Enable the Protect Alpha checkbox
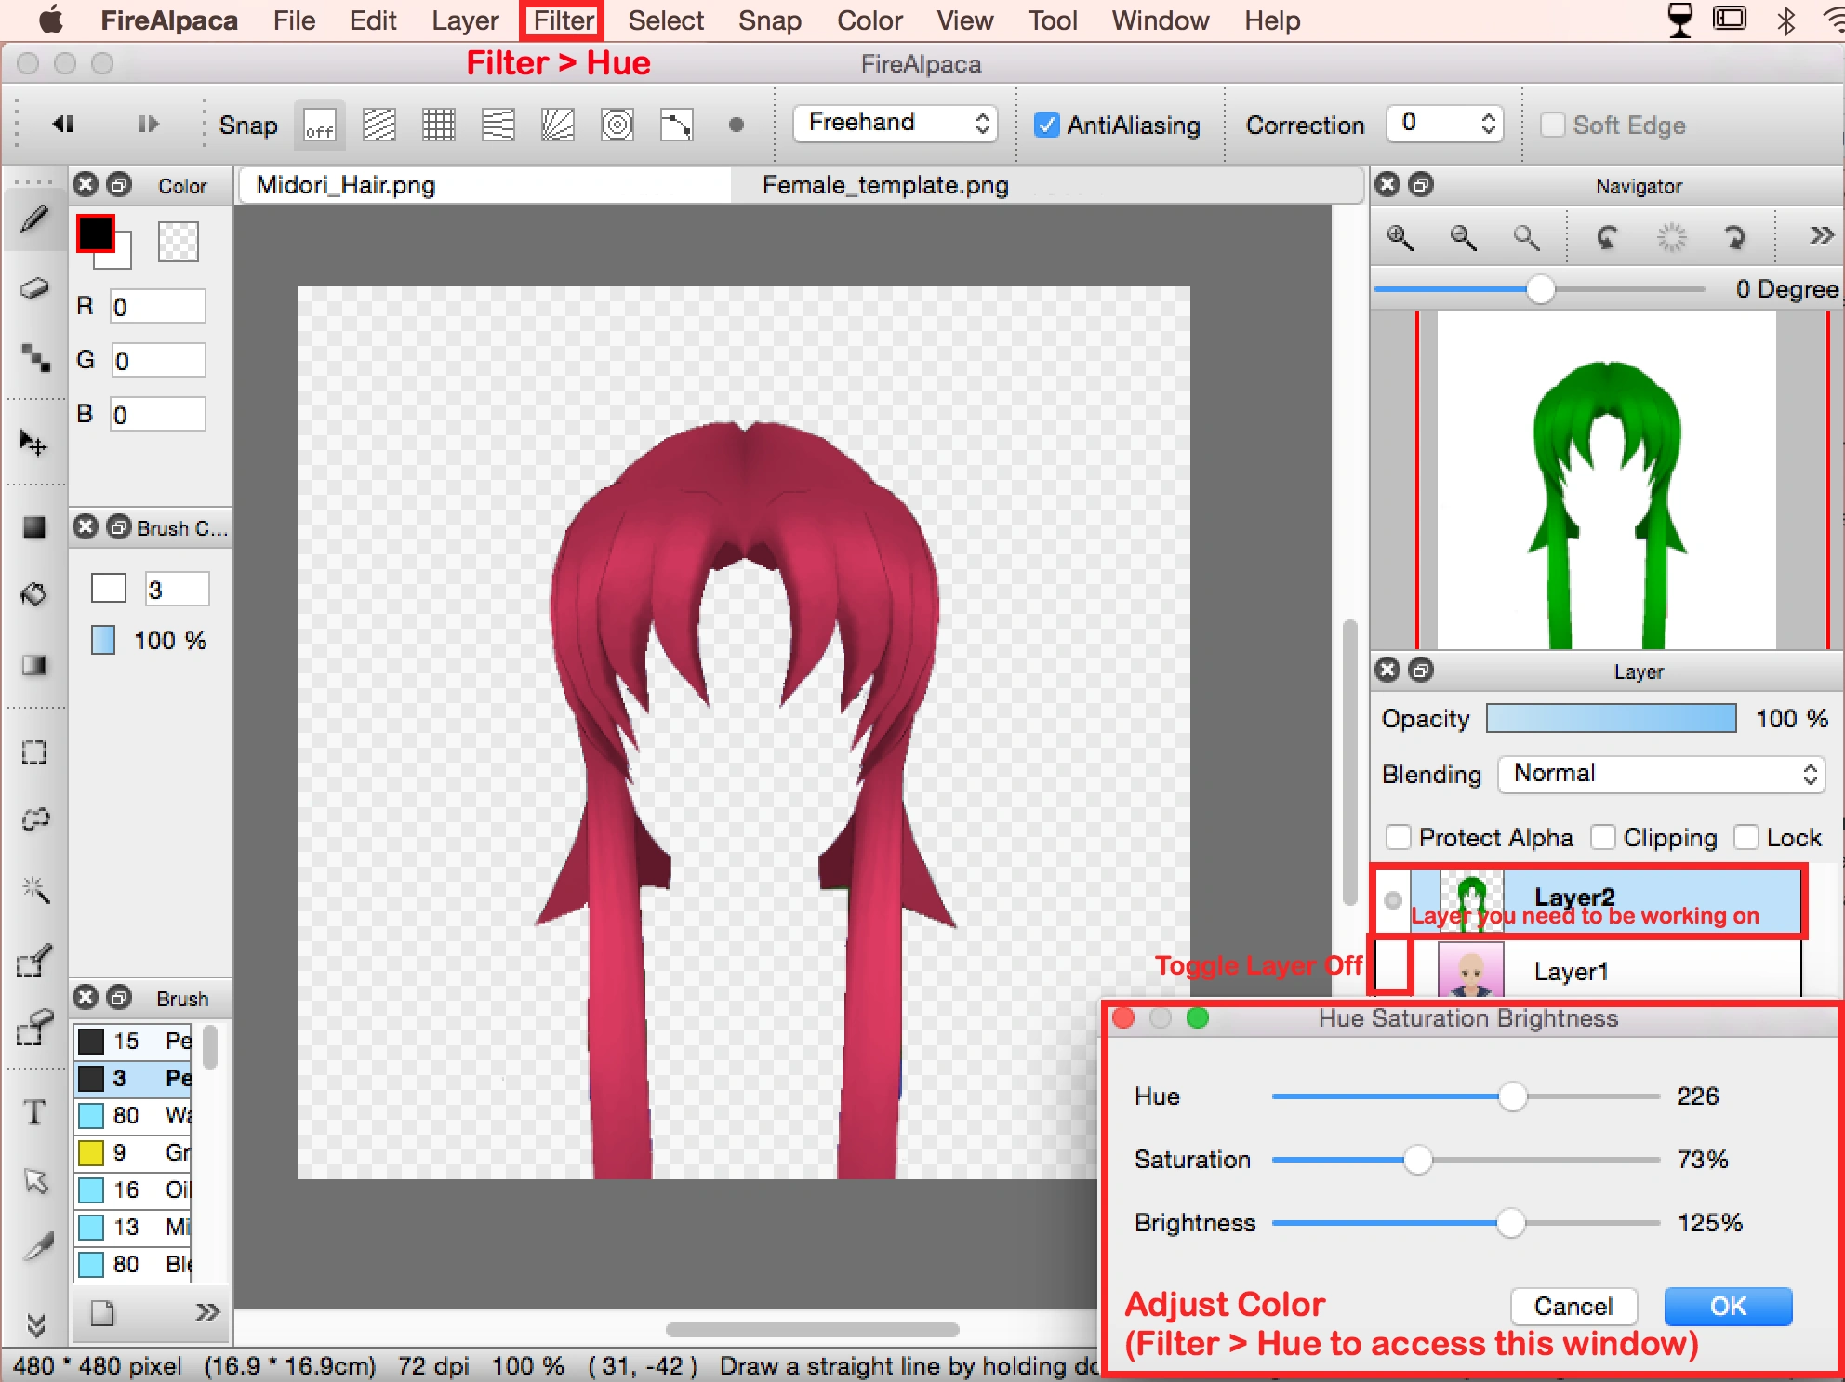 coord(1398,838)
